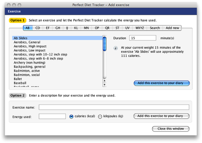Viewport: 202px width, 143px height.
Task: Select the kilojoules (kj) radio button
Action: click(x=100, y=117)
